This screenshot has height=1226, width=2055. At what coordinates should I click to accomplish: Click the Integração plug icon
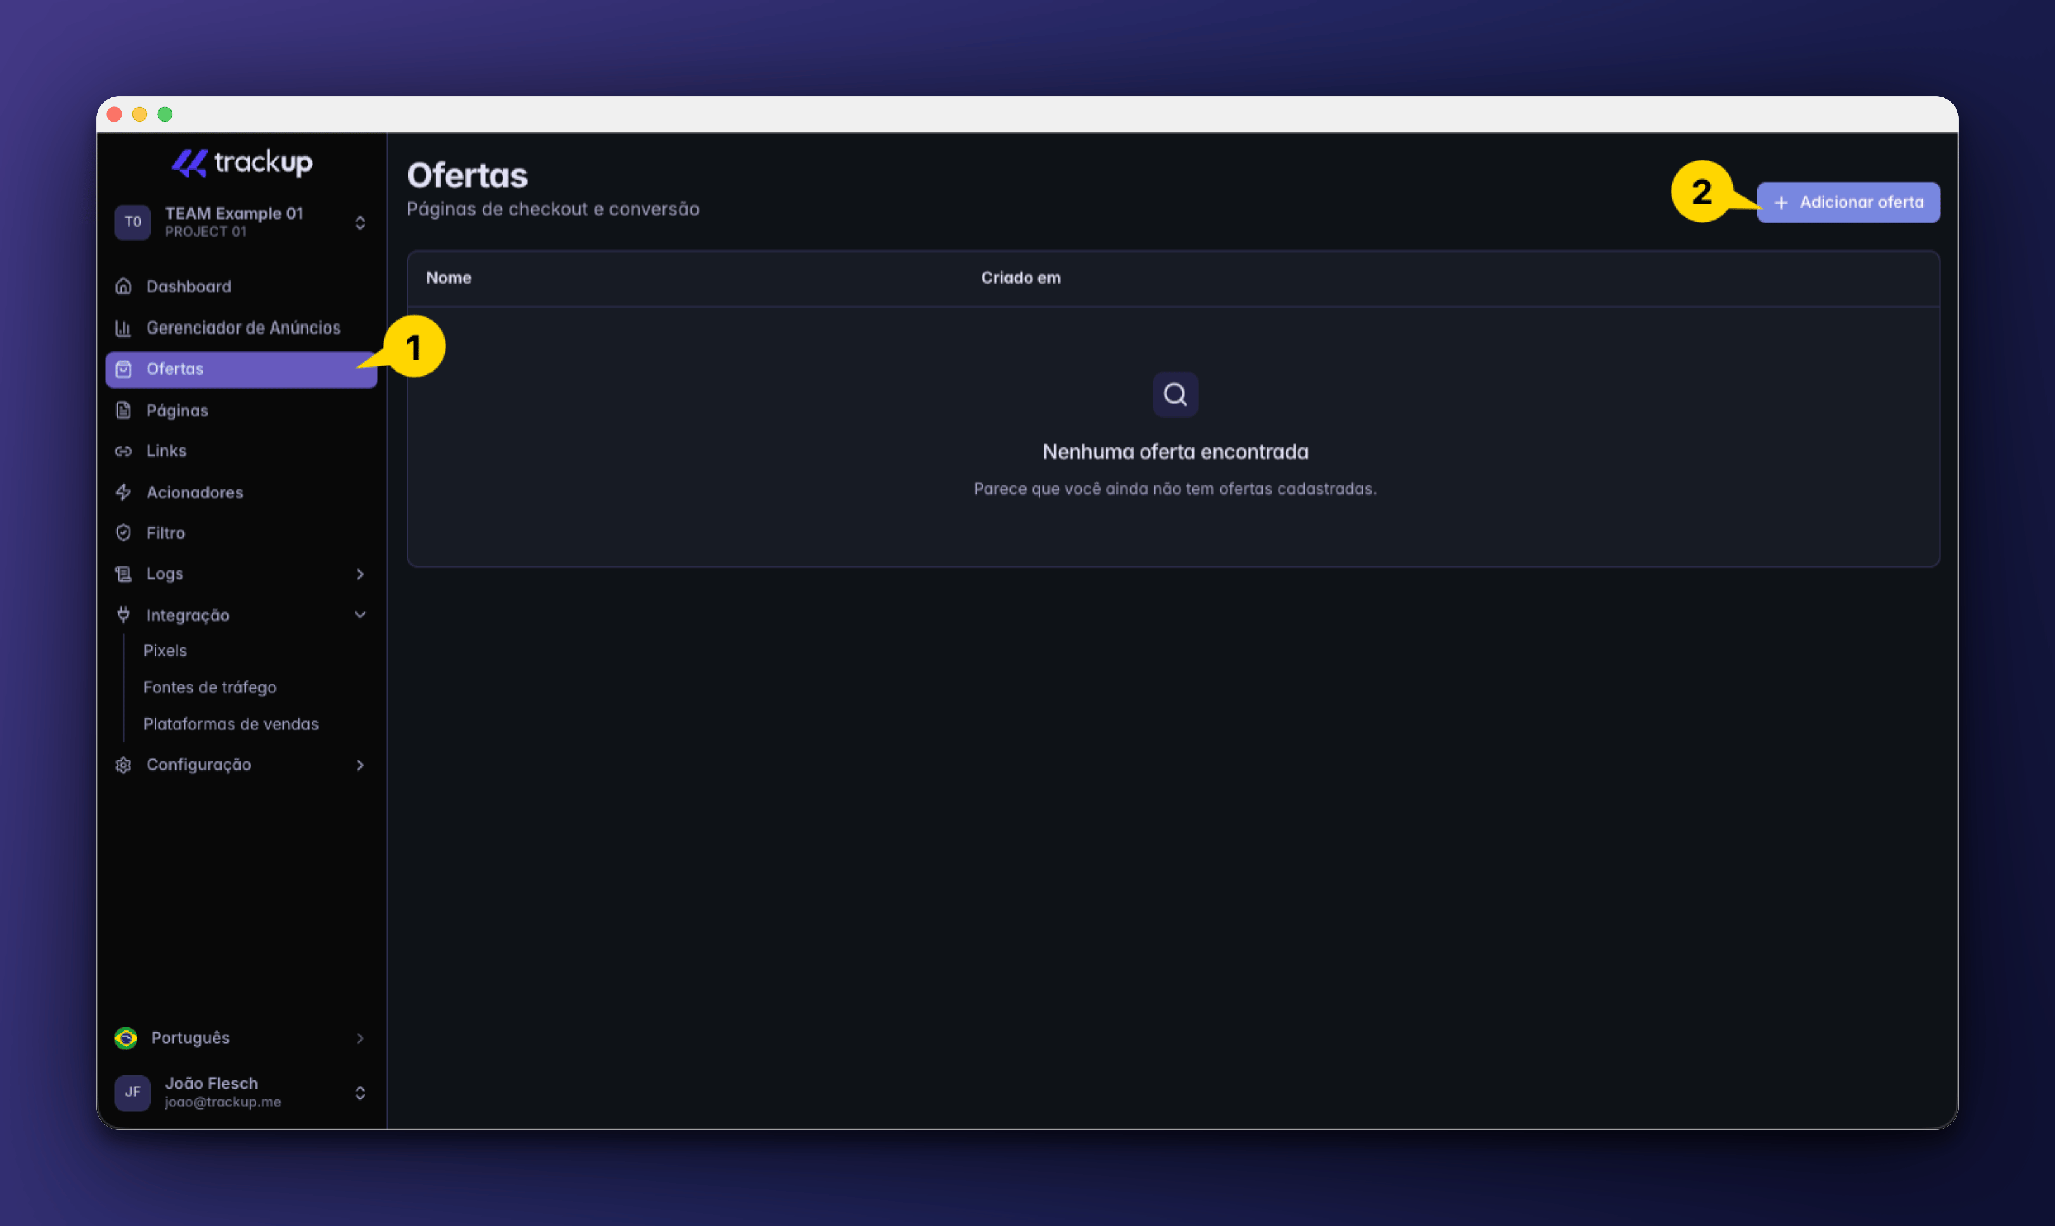(x=123, y=615)
